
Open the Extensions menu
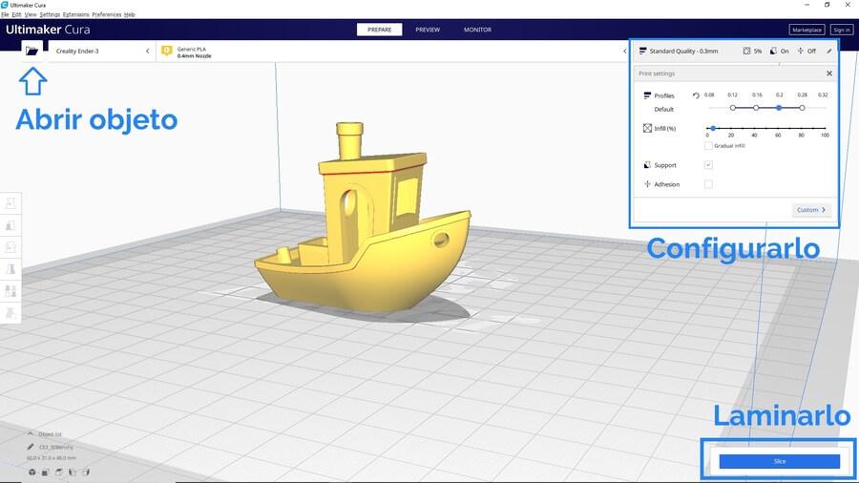point(76,14)
